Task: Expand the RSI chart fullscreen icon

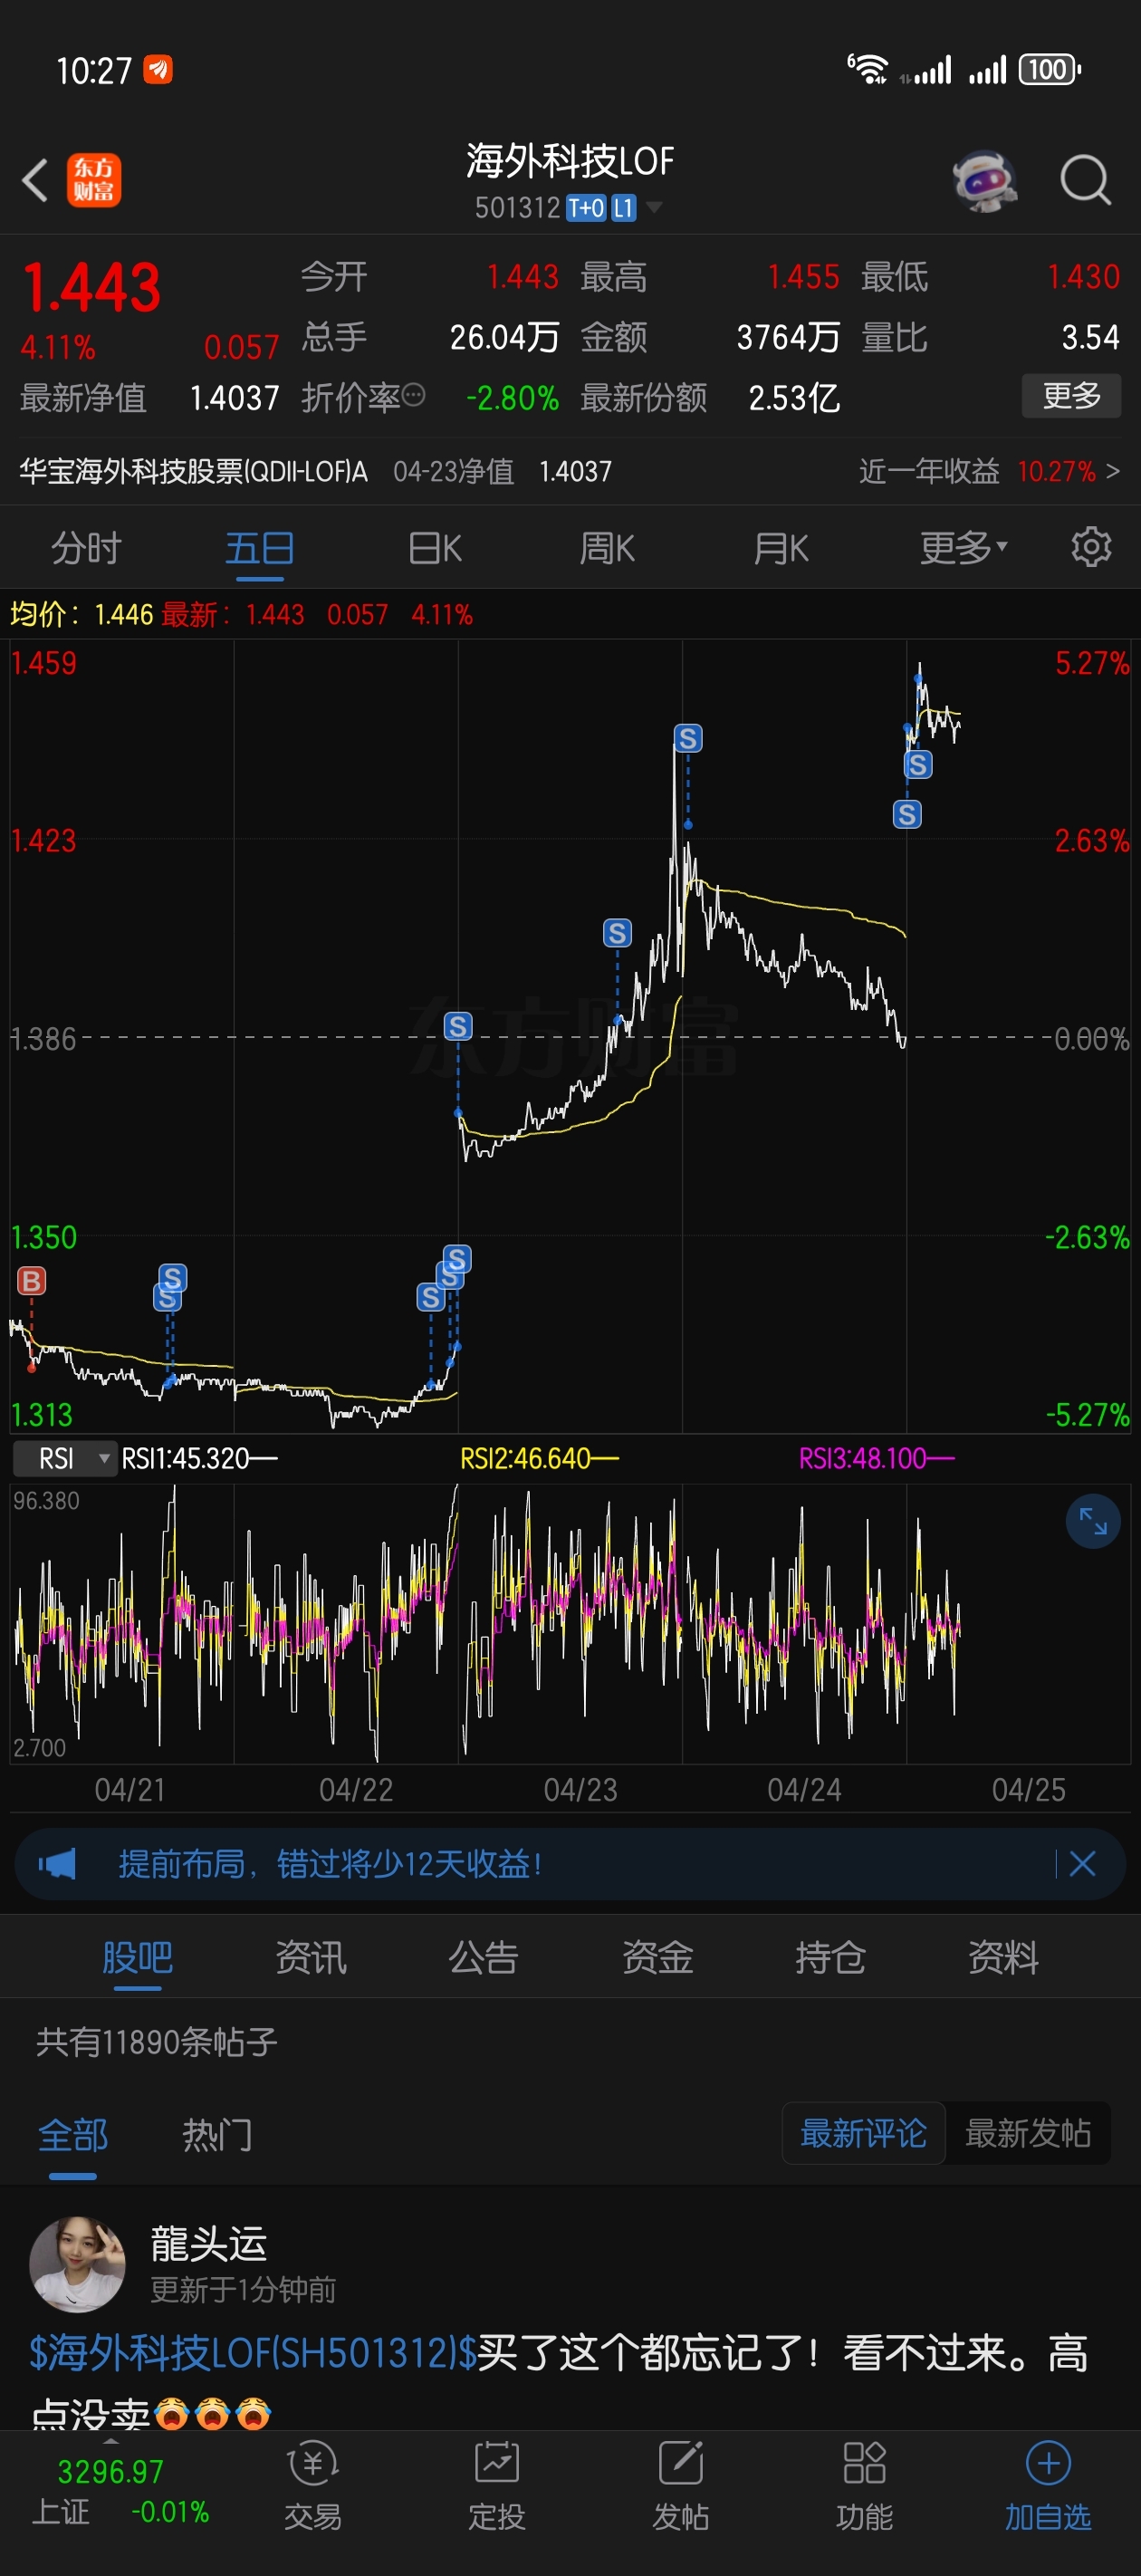Action: (1093, 1521)
